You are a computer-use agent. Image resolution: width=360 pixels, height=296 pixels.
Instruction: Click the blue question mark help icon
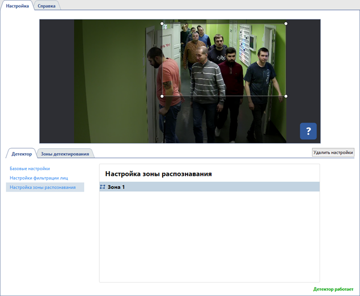click(x=308, y=131)
